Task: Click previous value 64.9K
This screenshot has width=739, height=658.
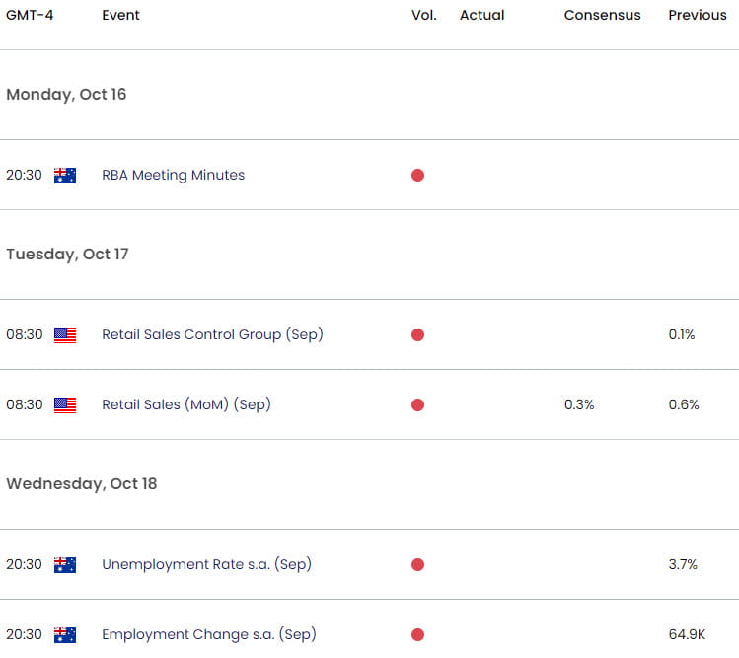Action: point(687,634)
